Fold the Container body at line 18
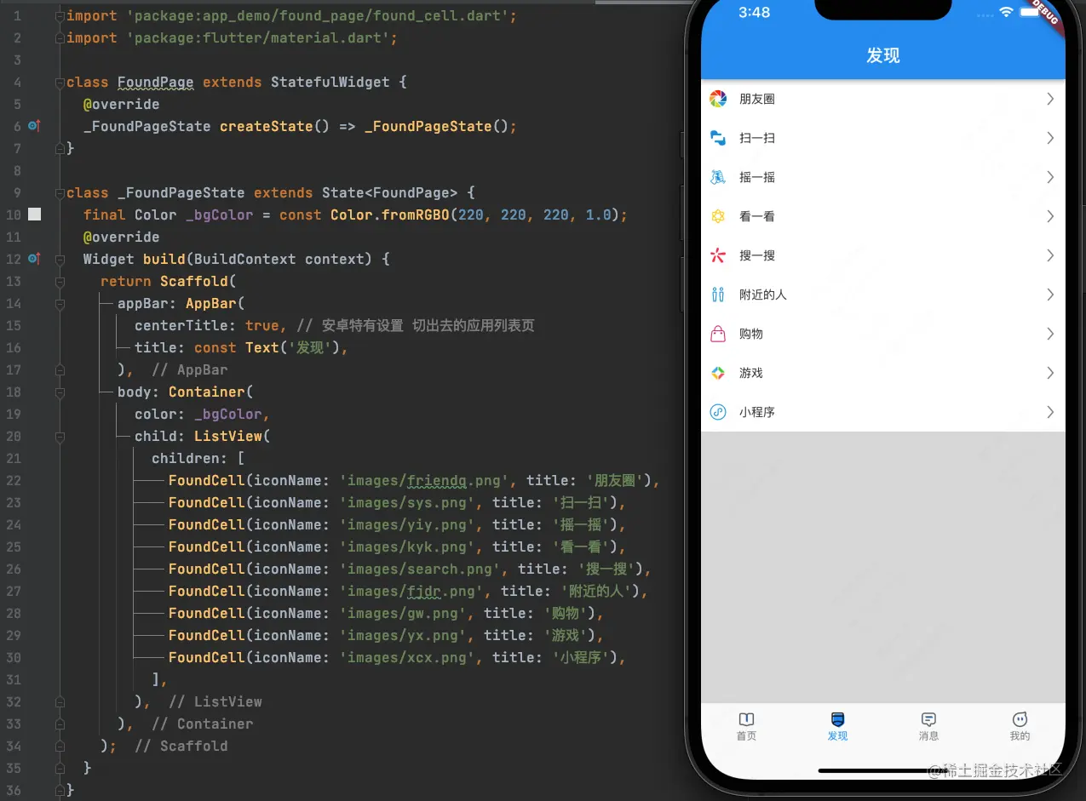The height and width of the screenshot is (801, 1086). pyautogui.click(x=60, y=392)
